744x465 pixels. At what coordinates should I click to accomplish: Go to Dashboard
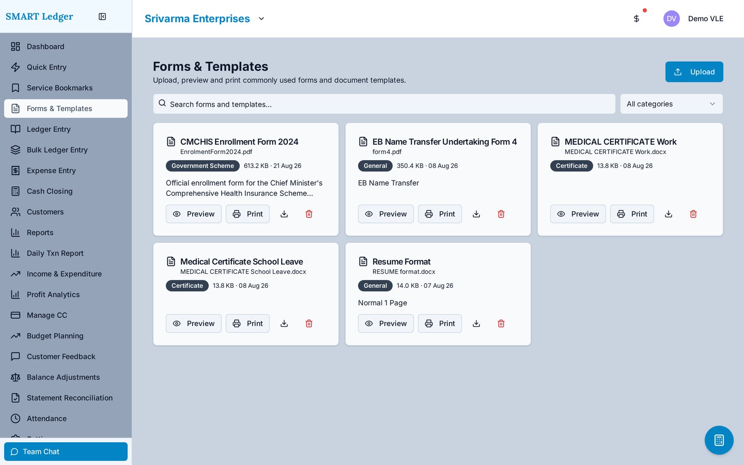[66, 47]
